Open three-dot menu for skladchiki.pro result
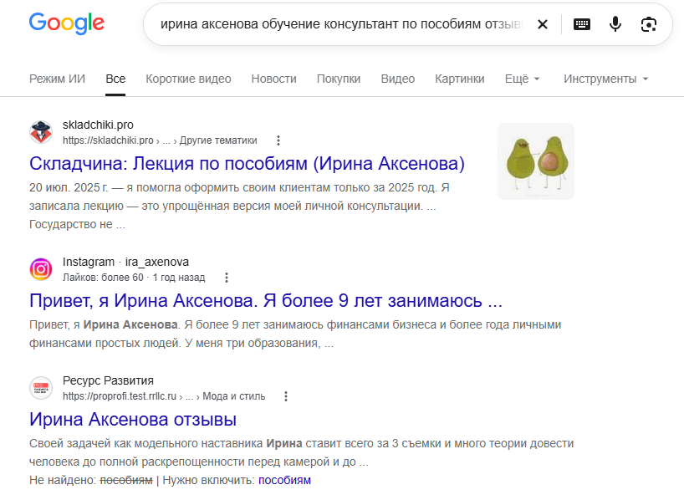The image size is (684, 500). (x=278, y=140)
